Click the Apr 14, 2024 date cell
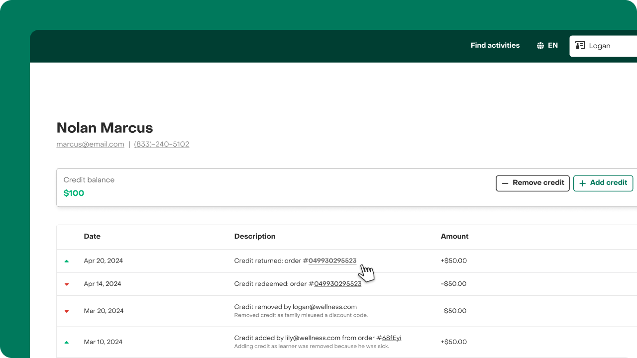637x358 pixels. (103, 284)
